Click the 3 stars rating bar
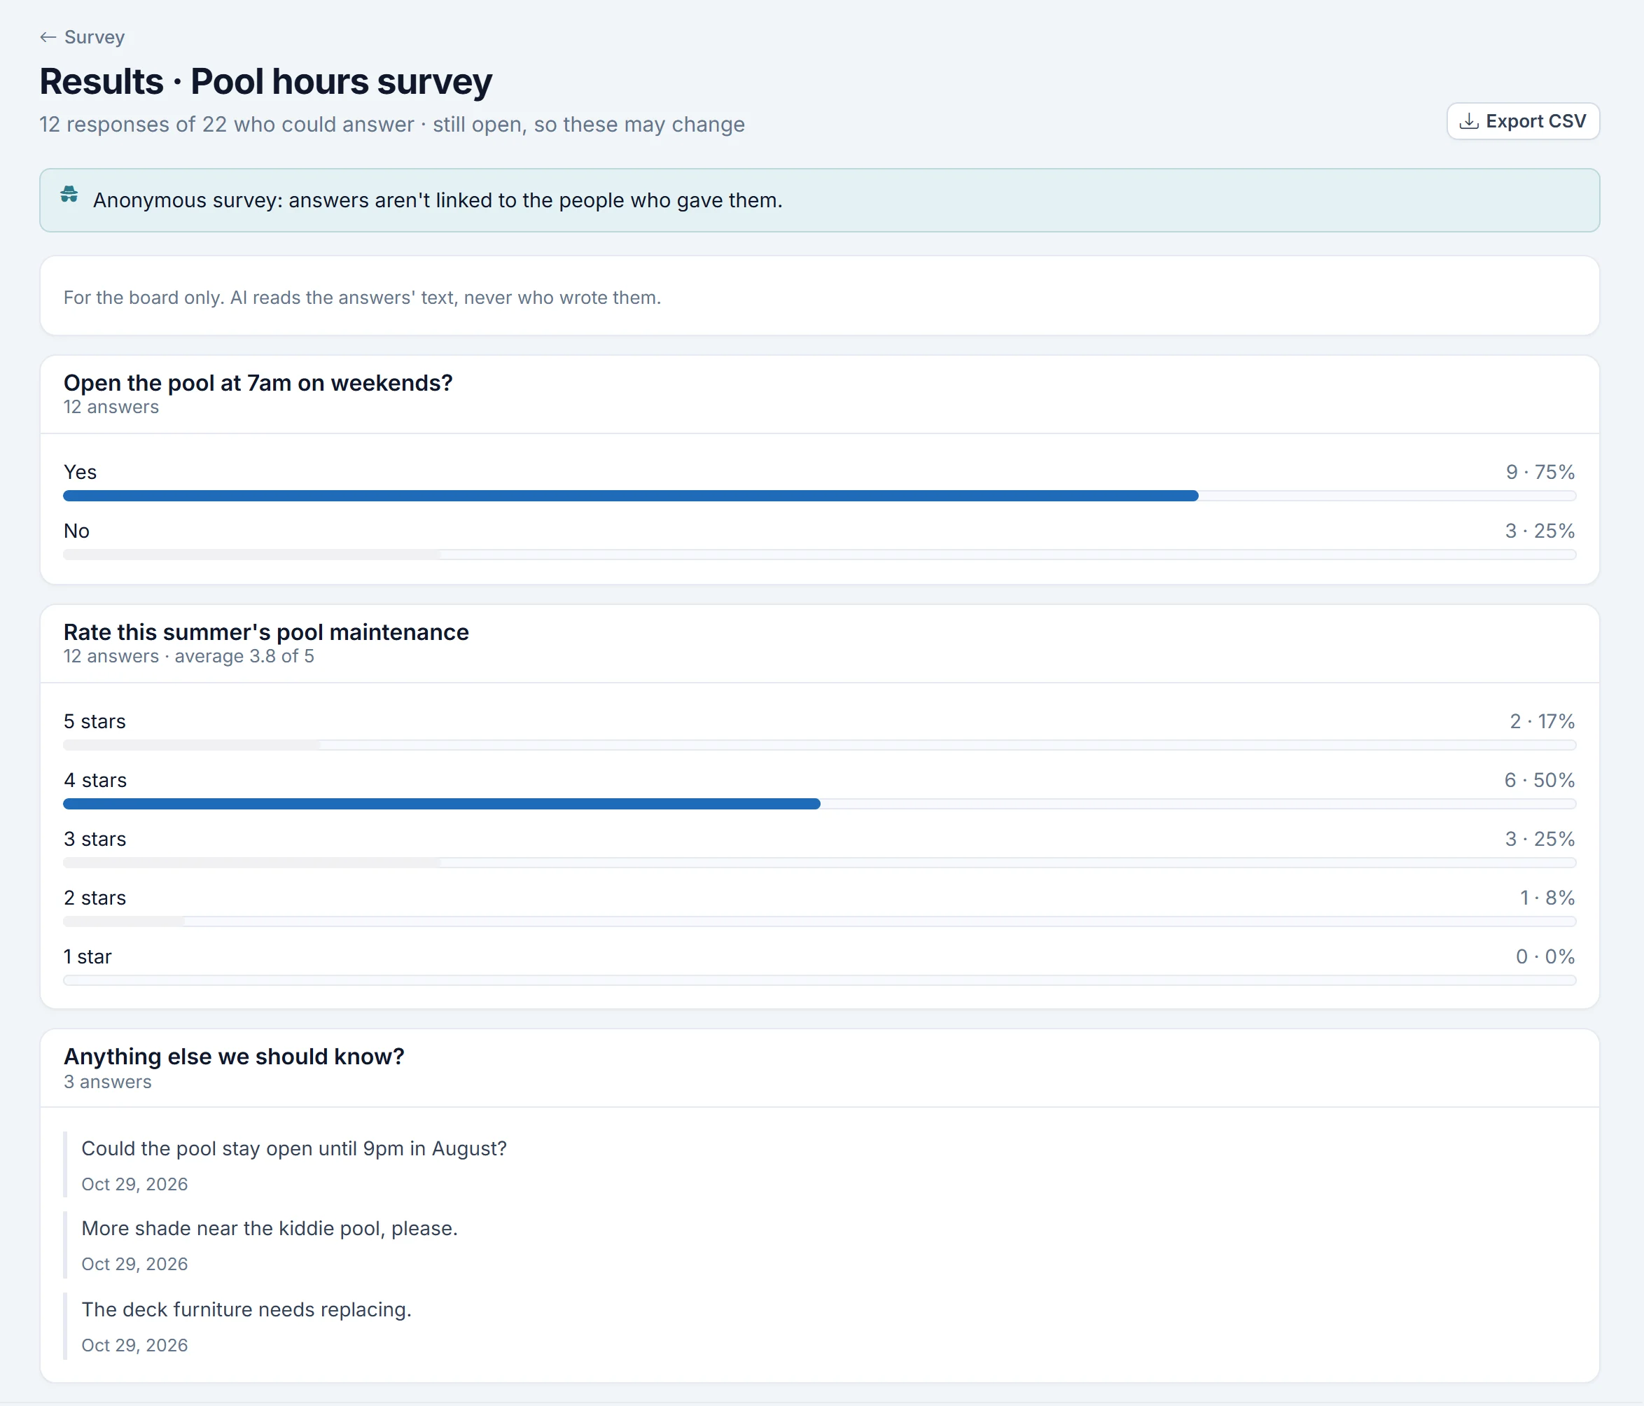This screenshot has width=1644, height=1406. [820, 863]
